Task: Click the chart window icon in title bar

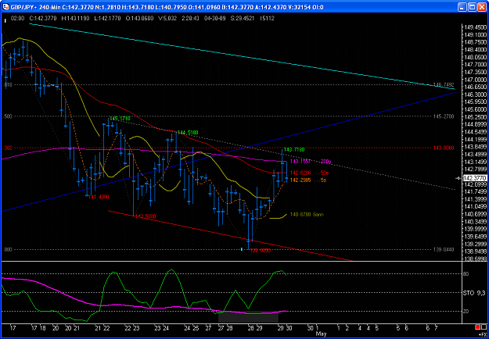Action: tap(5, 7)
